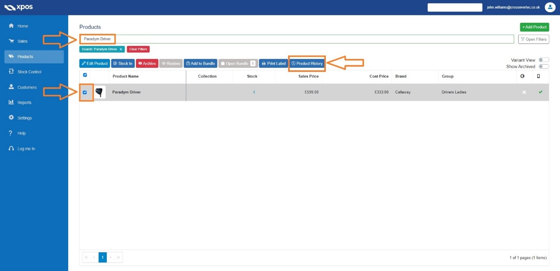Click the white X icon in Paradym Driver row
560x271 pixels.
point(524,92)
